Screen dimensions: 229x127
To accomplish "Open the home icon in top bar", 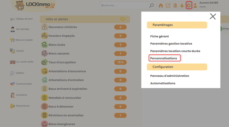I will [x=161, y=5].
